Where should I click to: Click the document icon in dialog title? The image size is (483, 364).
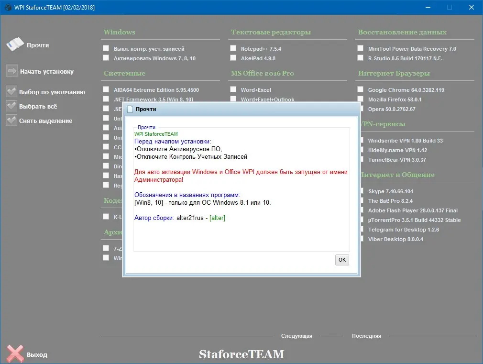click(130, 109)
